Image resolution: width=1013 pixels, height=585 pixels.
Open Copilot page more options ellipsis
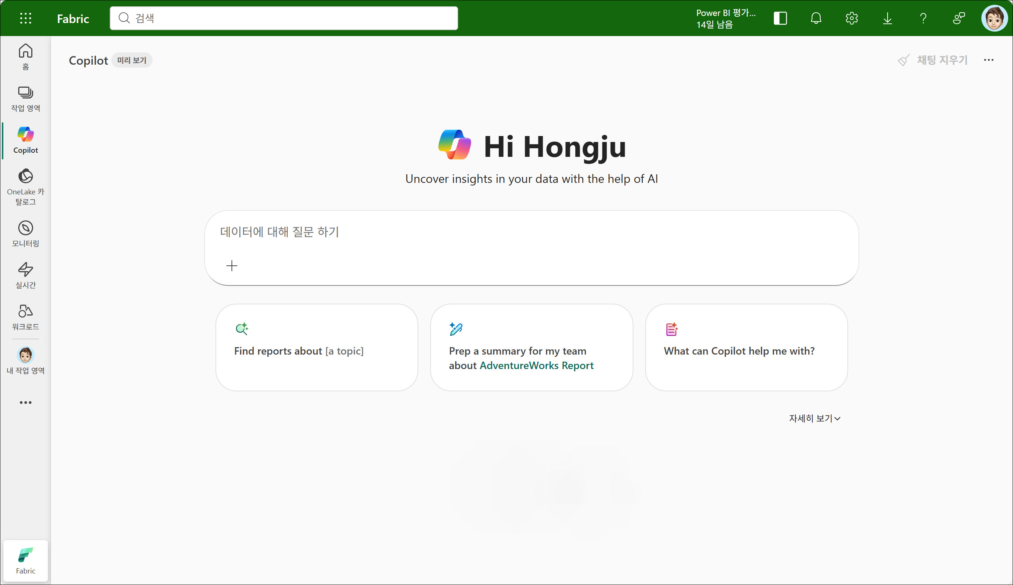[x=988, y=60]
